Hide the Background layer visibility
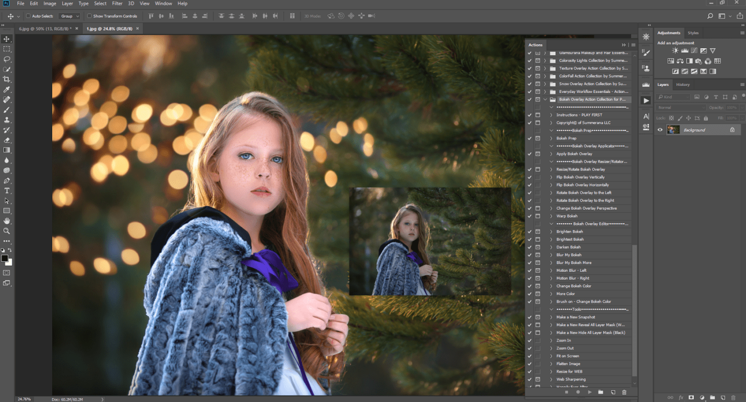This screenshot has width=746, height=402. coord(660,130)
